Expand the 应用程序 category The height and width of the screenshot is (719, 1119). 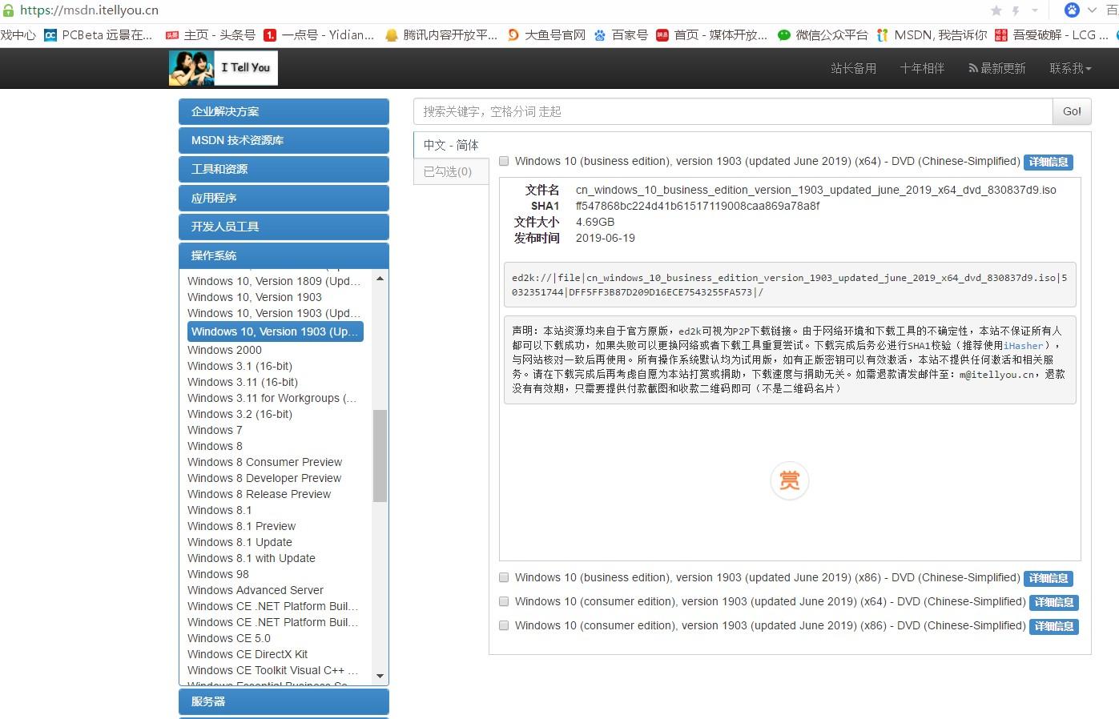point(284,198)
